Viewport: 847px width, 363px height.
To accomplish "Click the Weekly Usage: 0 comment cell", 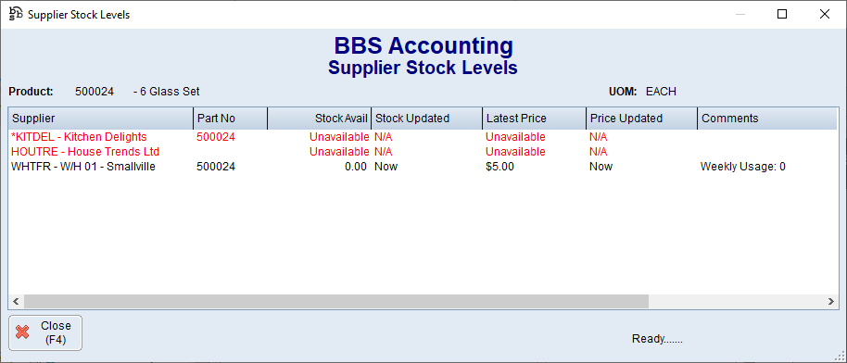I will [742, 167].
